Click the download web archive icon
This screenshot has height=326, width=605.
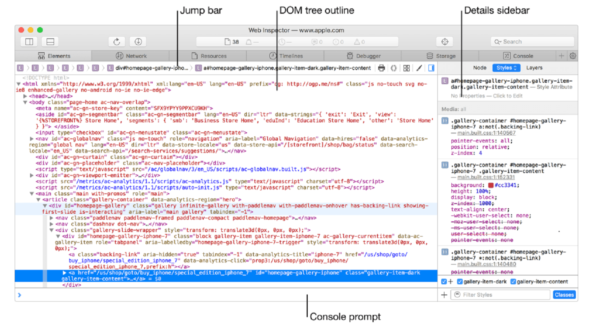point(138,42)
